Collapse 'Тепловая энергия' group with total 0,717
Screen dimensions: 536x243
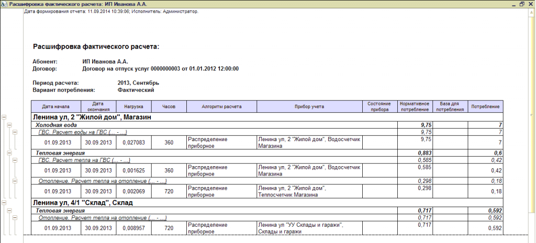[9, 211]
